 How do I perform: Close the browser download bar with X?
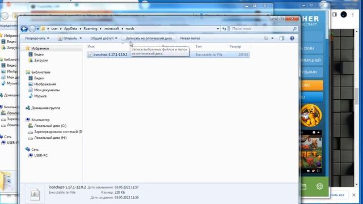point(354,195)
